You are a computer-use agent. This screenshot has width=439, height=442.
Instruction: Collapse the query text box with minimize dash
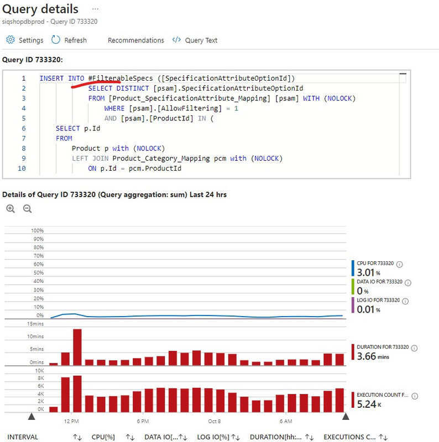[403, 74]
